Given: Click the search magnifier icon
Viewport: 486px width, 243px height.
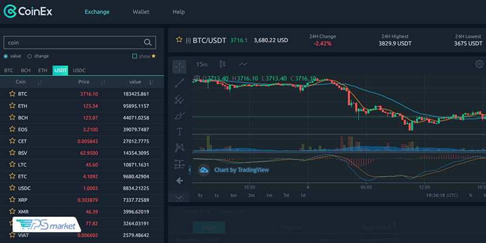Looking at the screenshot, I should tap(148, 43).
